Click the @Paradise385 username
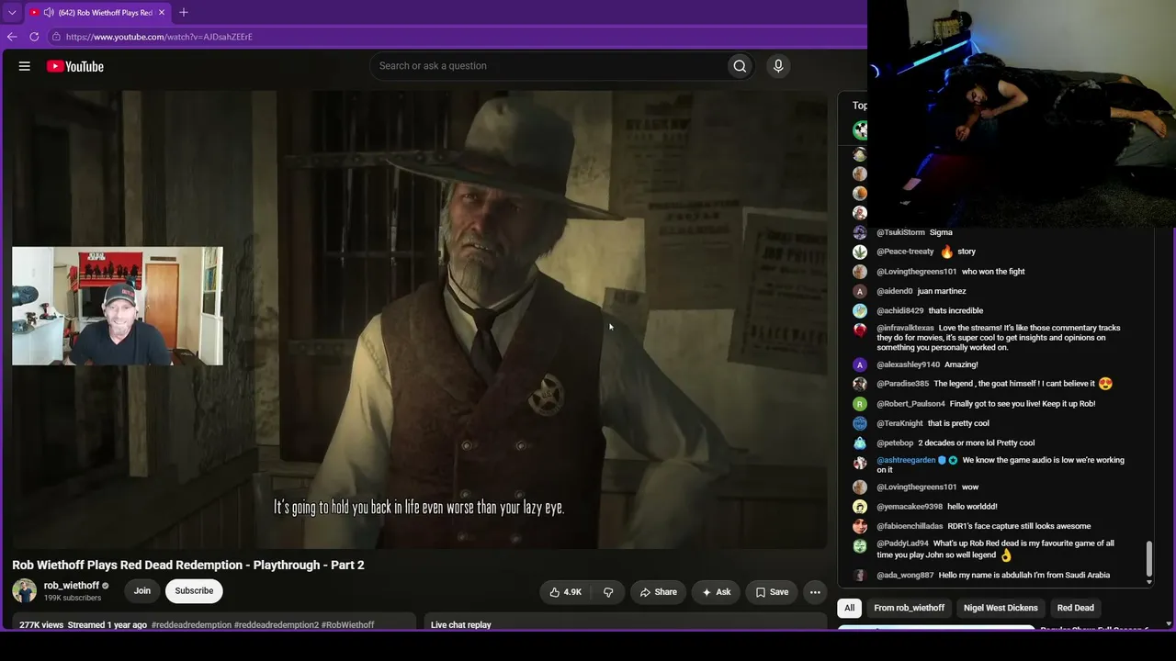The image size is (1176, 661). pyautogui.click(x=903, y=384)
